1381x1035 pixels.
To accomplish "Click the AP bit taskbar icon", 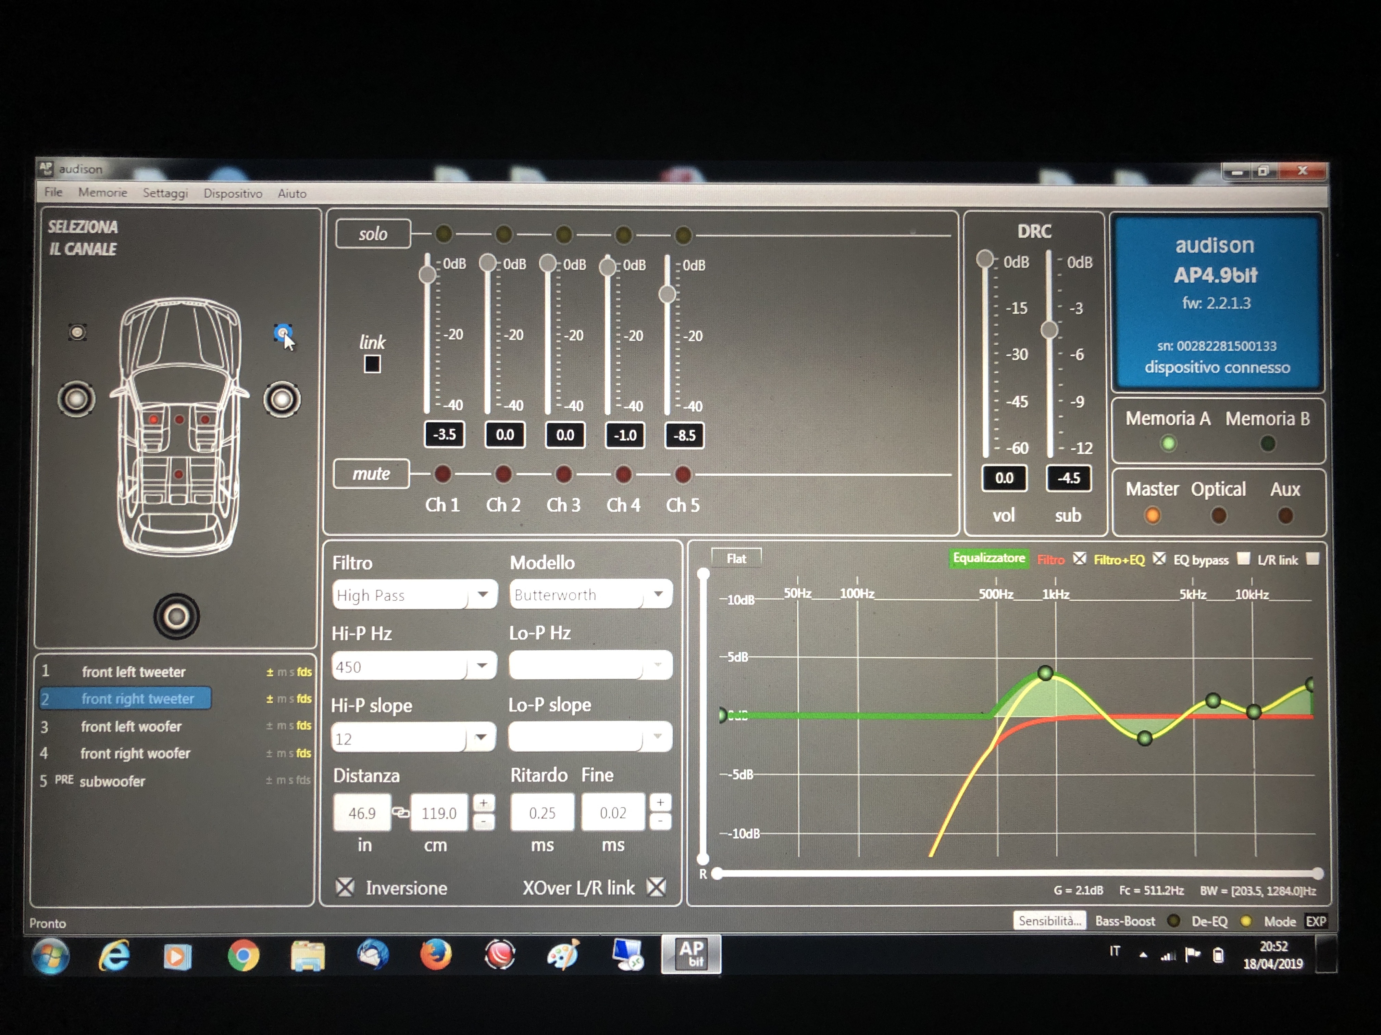I will click(x=691, y=954).
